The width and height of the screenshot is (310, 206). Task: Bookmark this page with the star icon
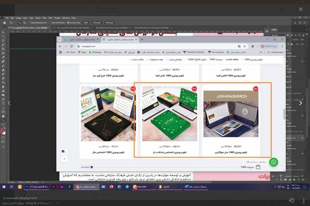click(245, 46)
